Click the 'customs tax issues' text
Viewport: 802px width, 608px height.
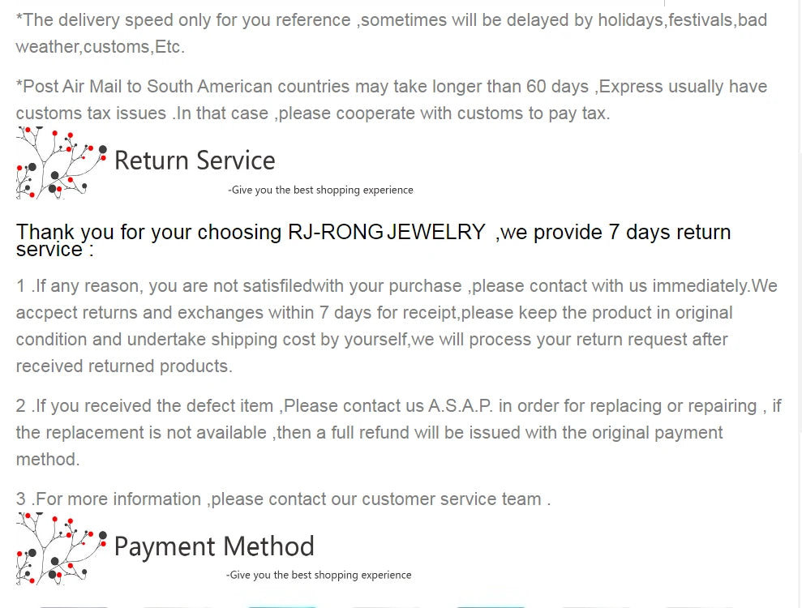tap(91, 113)
